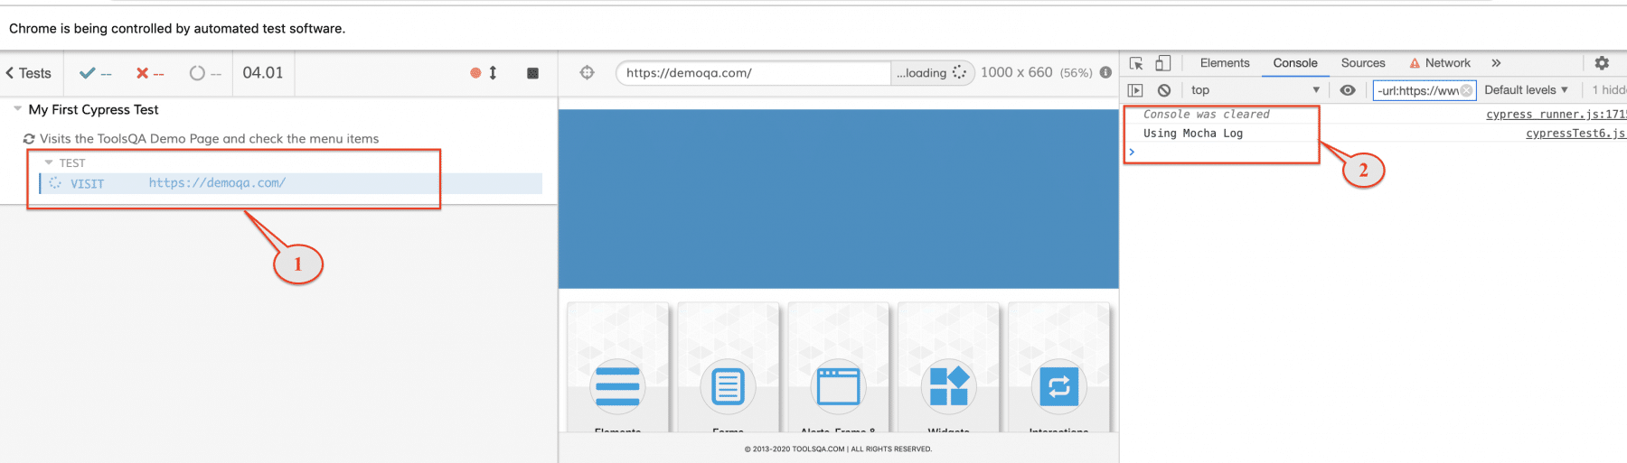The width and height of the screenshot is (1627, 463).
Task: Open the cypress_runner.js source link
Action: click(1556, 115)
